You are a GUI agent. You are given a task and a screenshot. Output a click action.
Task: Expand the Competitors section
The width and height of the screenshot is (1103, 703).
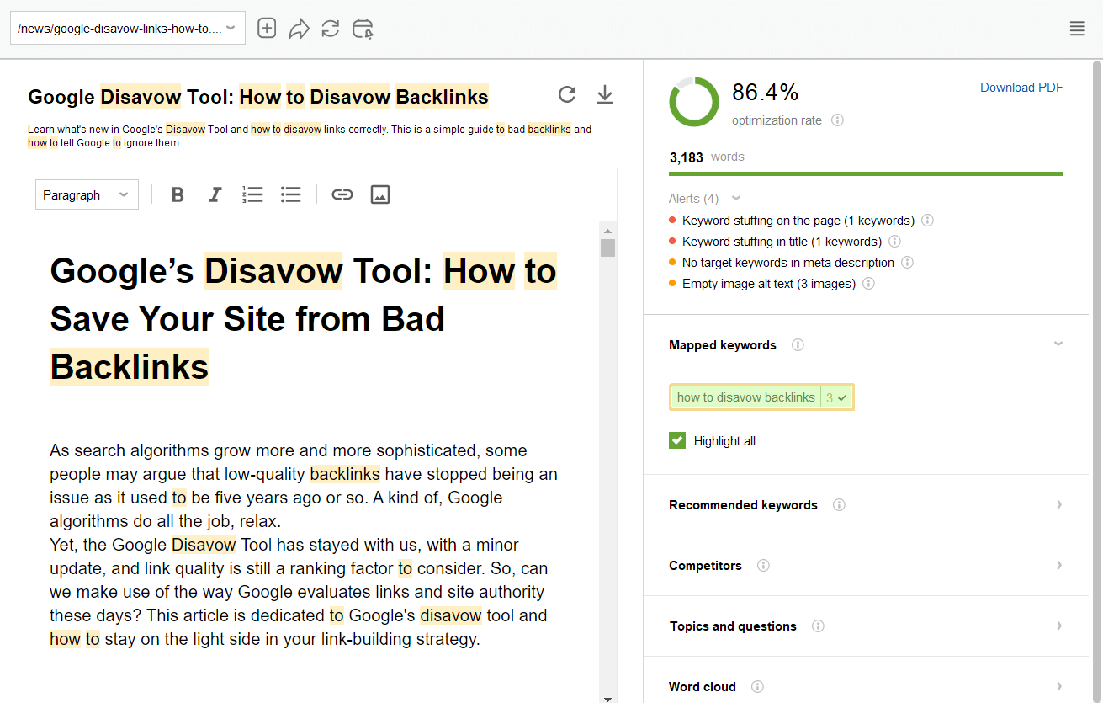click(1059, 565)
